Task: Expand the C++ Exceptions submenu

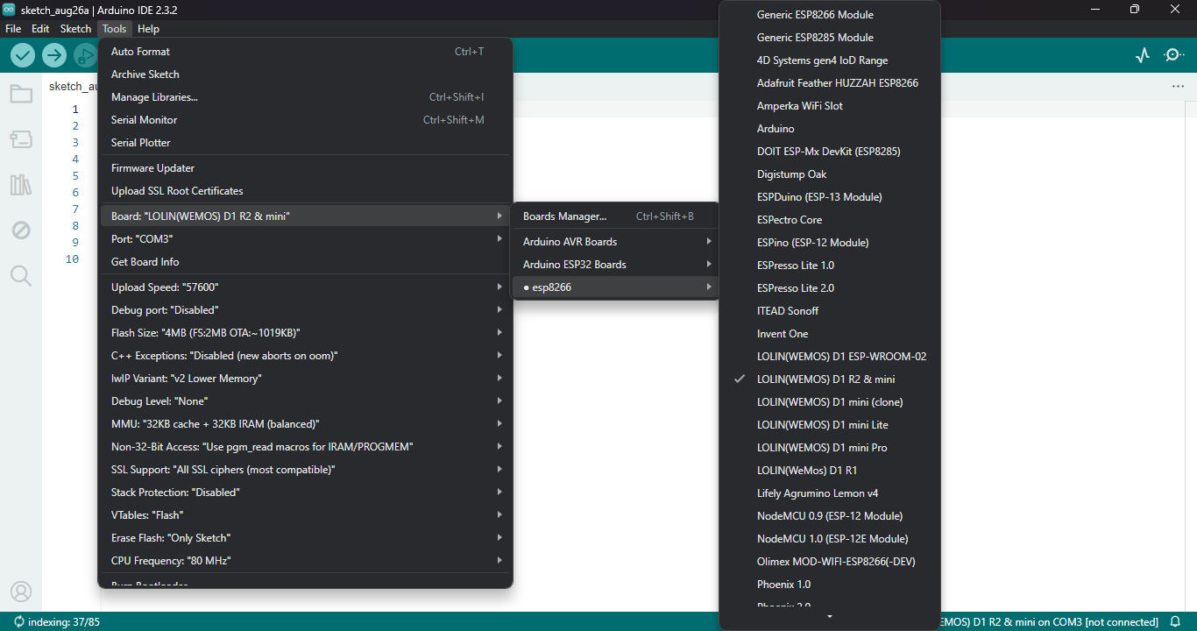Action: 305,356
